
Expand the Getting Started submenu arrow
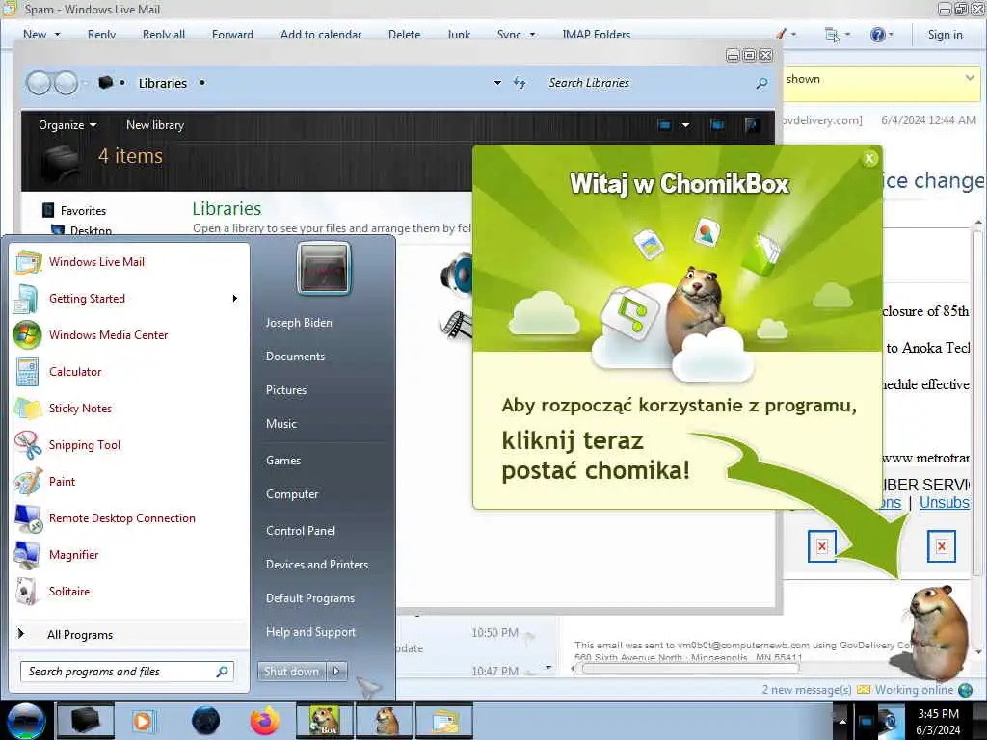point(235,299)
